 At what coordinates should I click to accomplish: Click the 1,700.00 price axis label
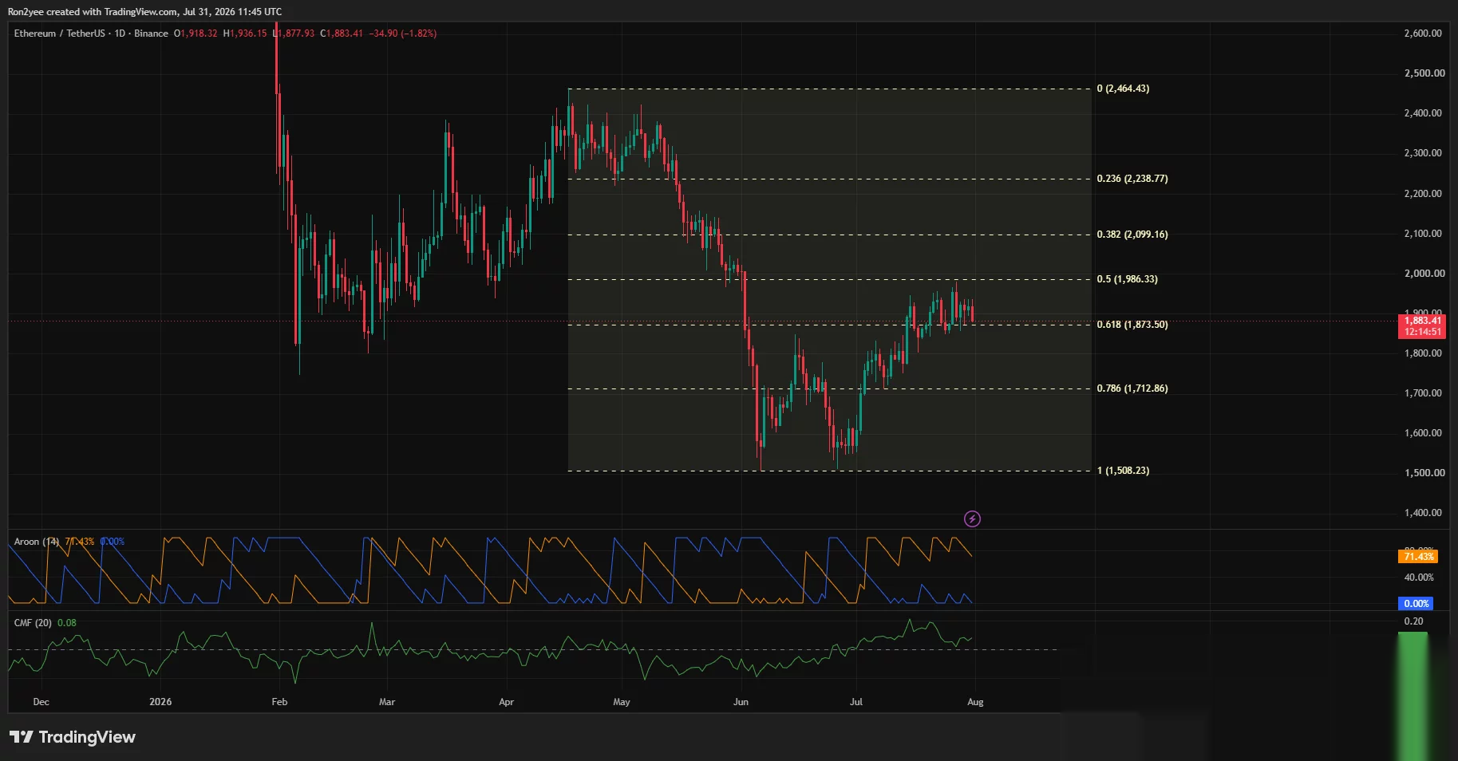(1423, 393)
